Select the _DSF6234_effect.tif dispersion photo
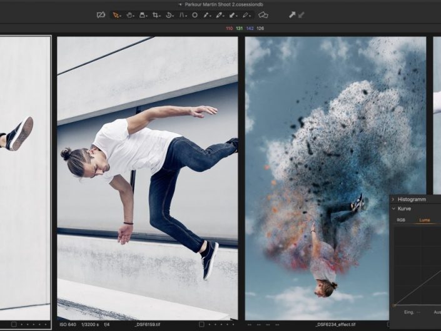Screen dimensions: 441x331 (335, 178)
